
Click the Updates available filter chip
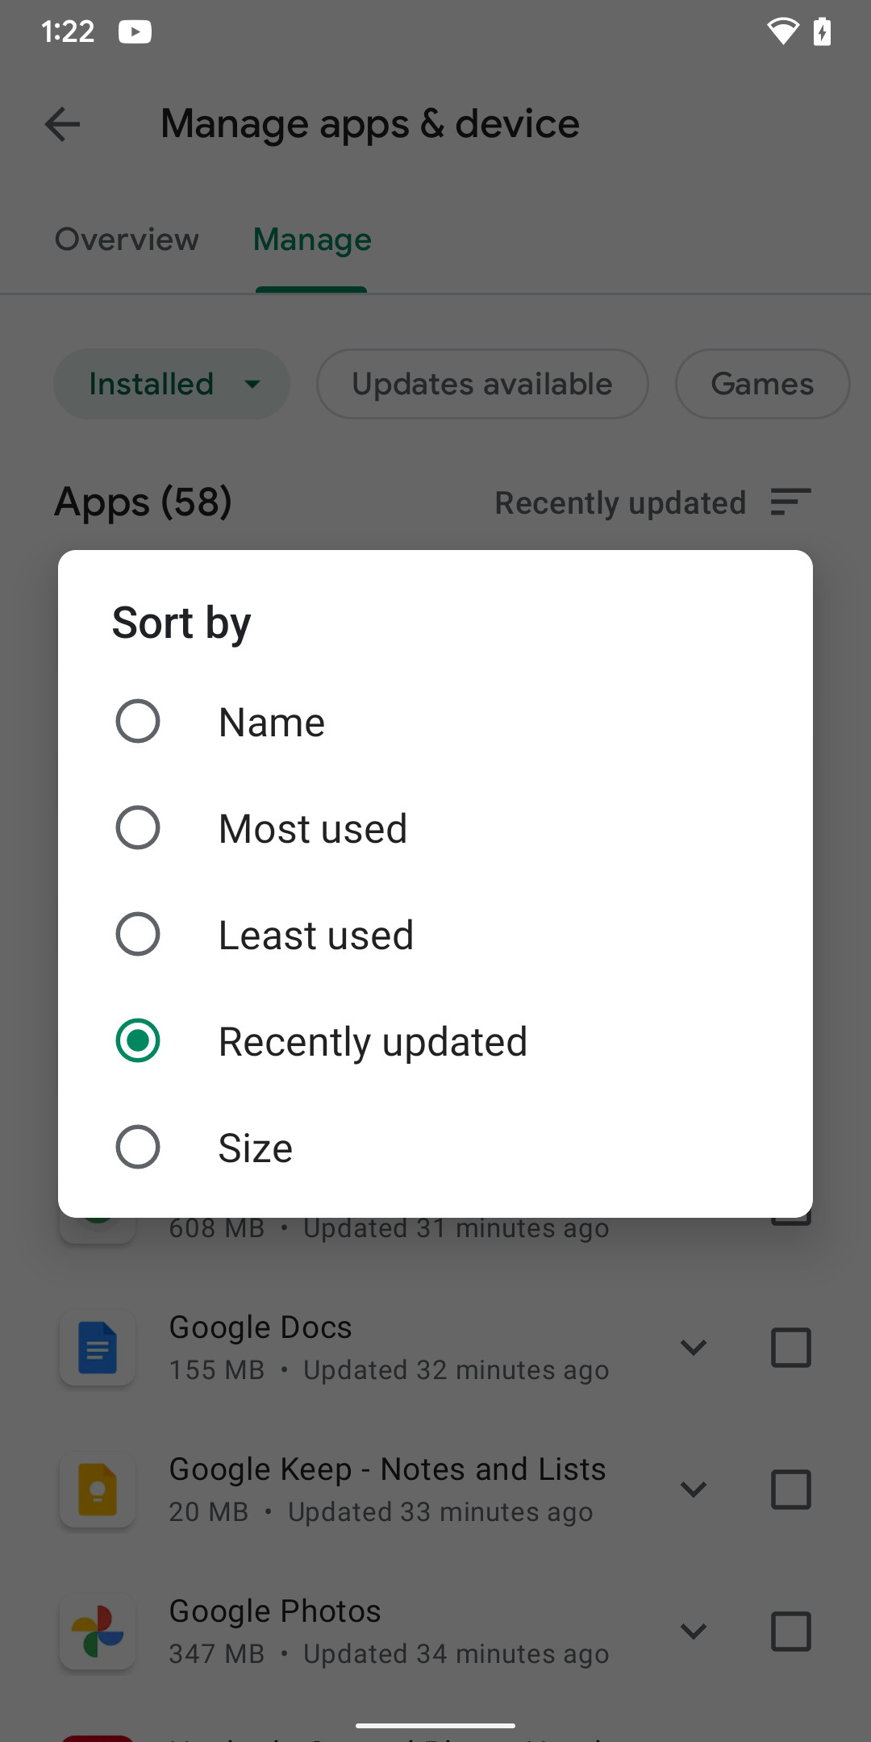481,384
